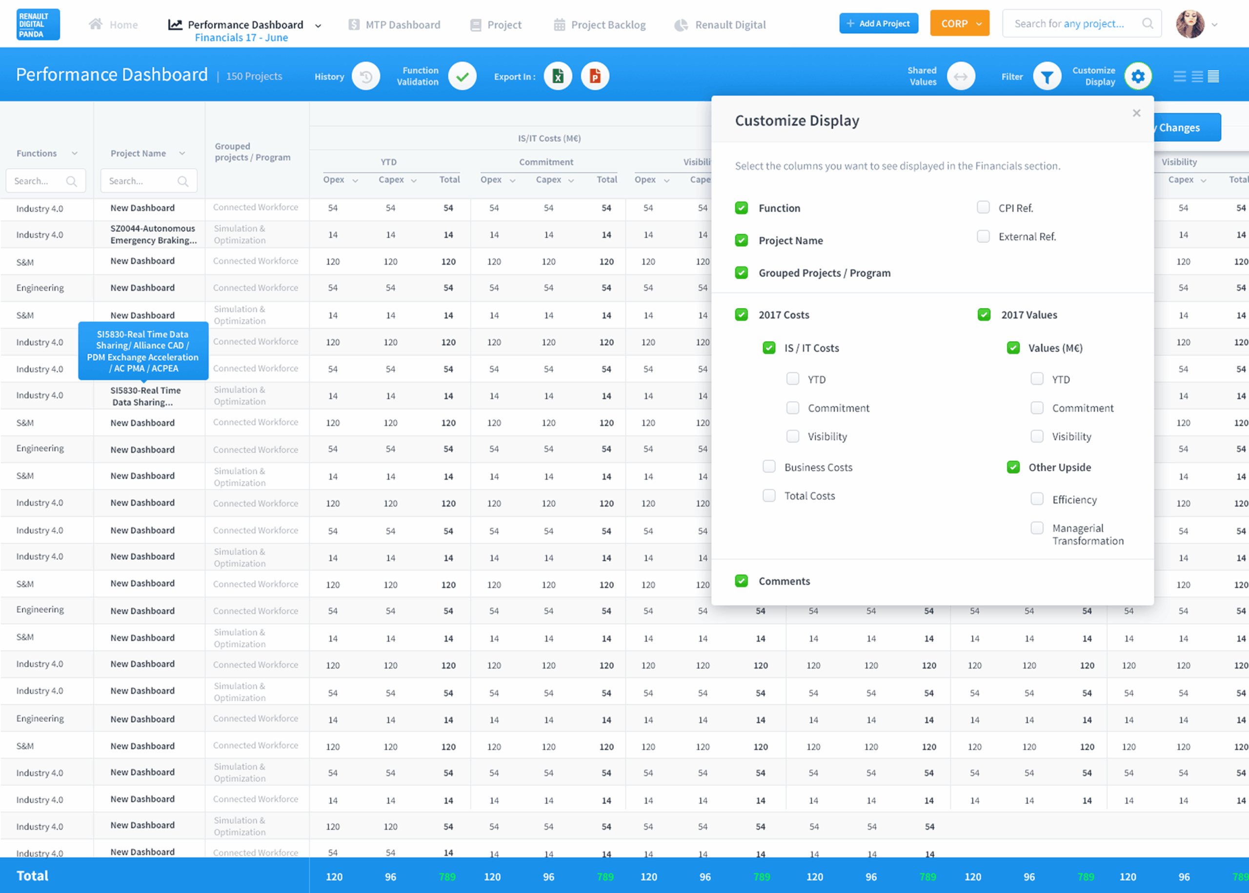Expand the Performance Dashboard menu chevron
The height and width of the screenshot is (893, 1249).
[318, 25]
